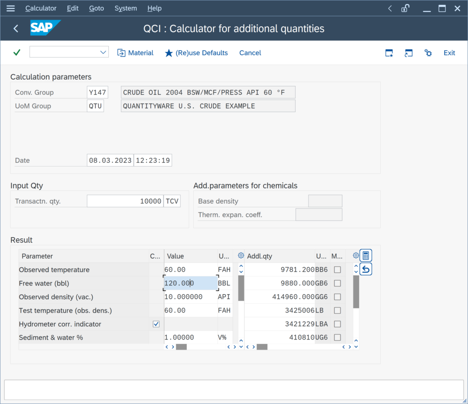This screenshot has width=468, height=404.
Task: Open the Edit menu
Action: [73, 8]
